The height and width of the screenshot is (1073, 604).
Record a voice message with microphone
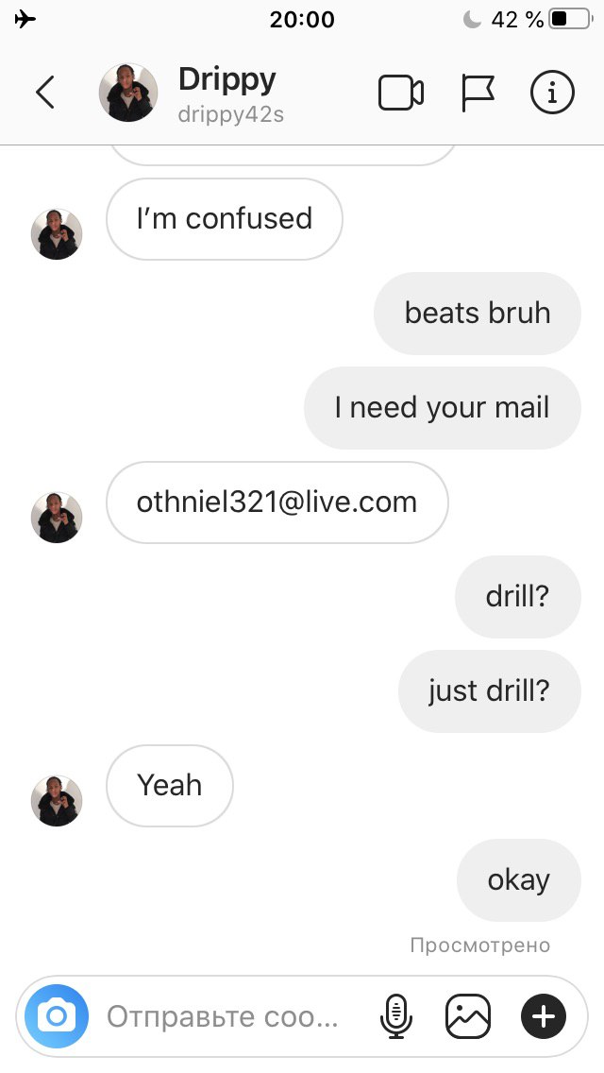click(396, 1016)
